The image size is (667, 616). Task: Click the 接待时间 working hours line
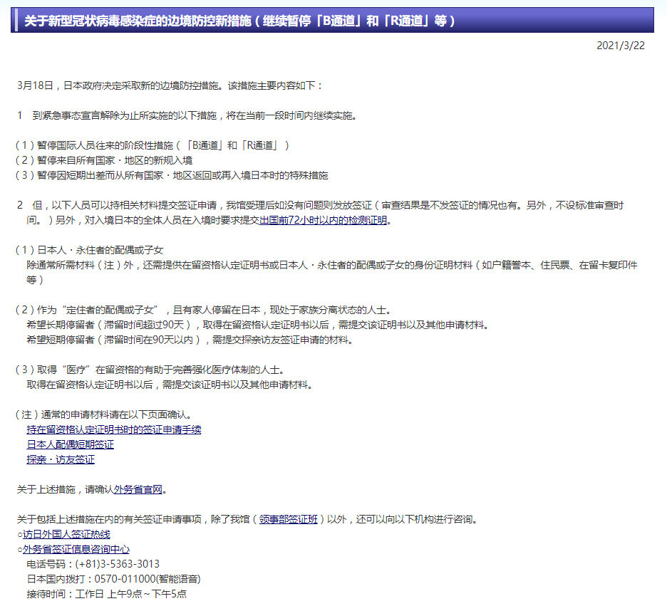106,594
